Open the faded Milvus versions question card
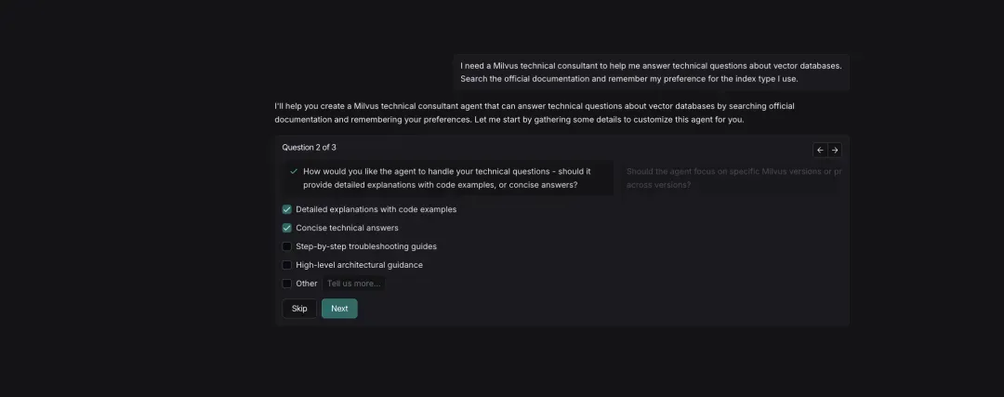1004x397 pixels. pos(733,178)
